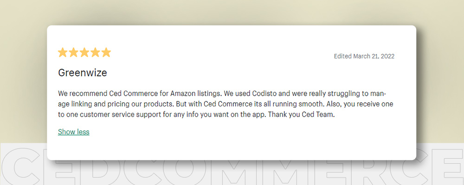Image resolution: width=464 pixels, height=185 pixels.
Task: Select the fifth and last rating star
Action: pos(106,53)
